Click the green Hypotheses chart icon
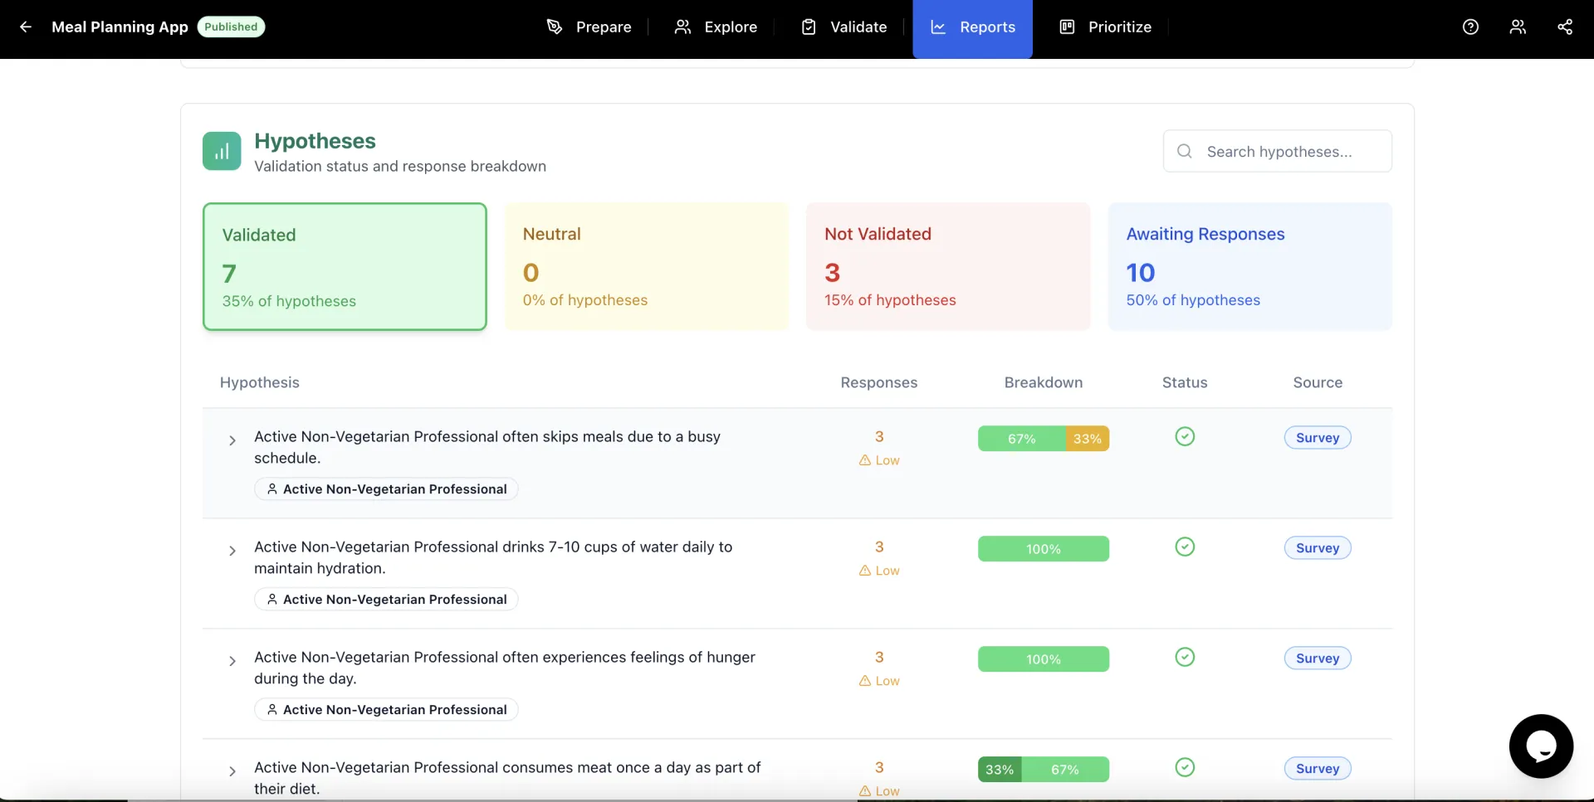This screenshot has height=802, width=1594. point(222,151)
